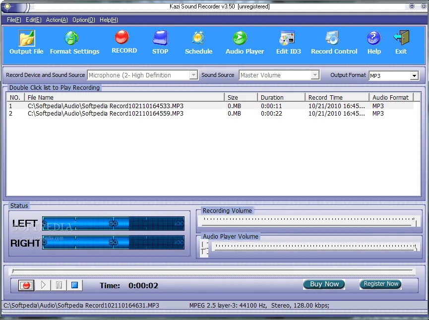Click duration value 0:00:11

[x=271, y=106]
